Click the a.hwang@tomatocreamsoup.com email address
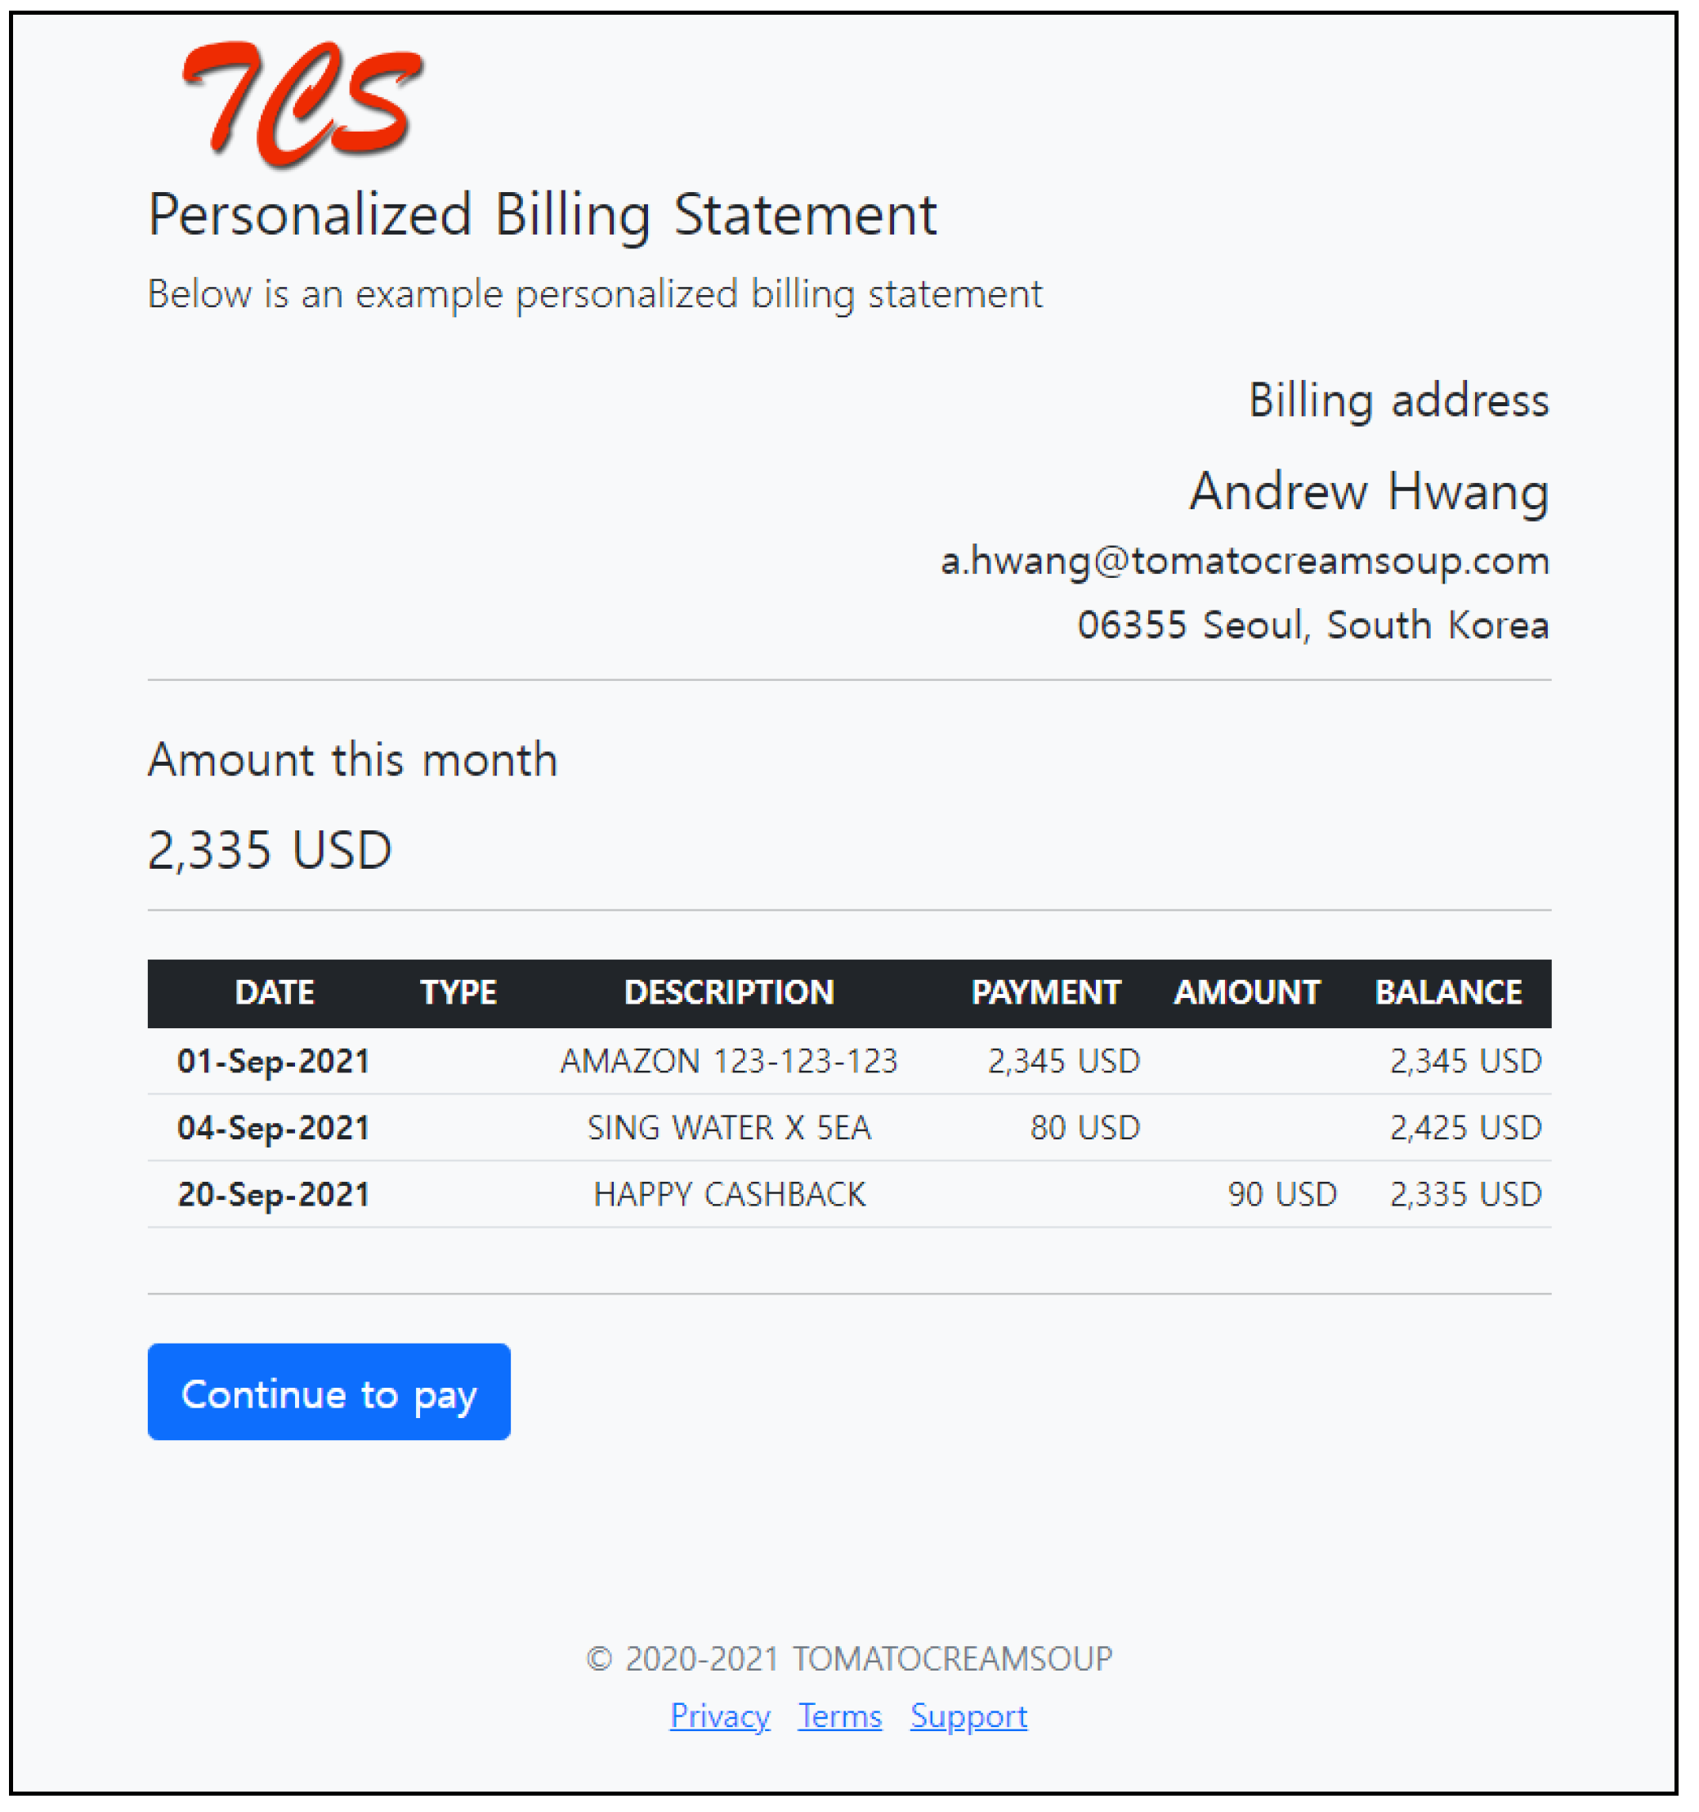Screen dimensions: 1699x1812 coord(1244,561)
